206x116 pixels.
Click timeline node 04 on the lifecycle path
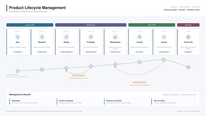pos(91,66)
